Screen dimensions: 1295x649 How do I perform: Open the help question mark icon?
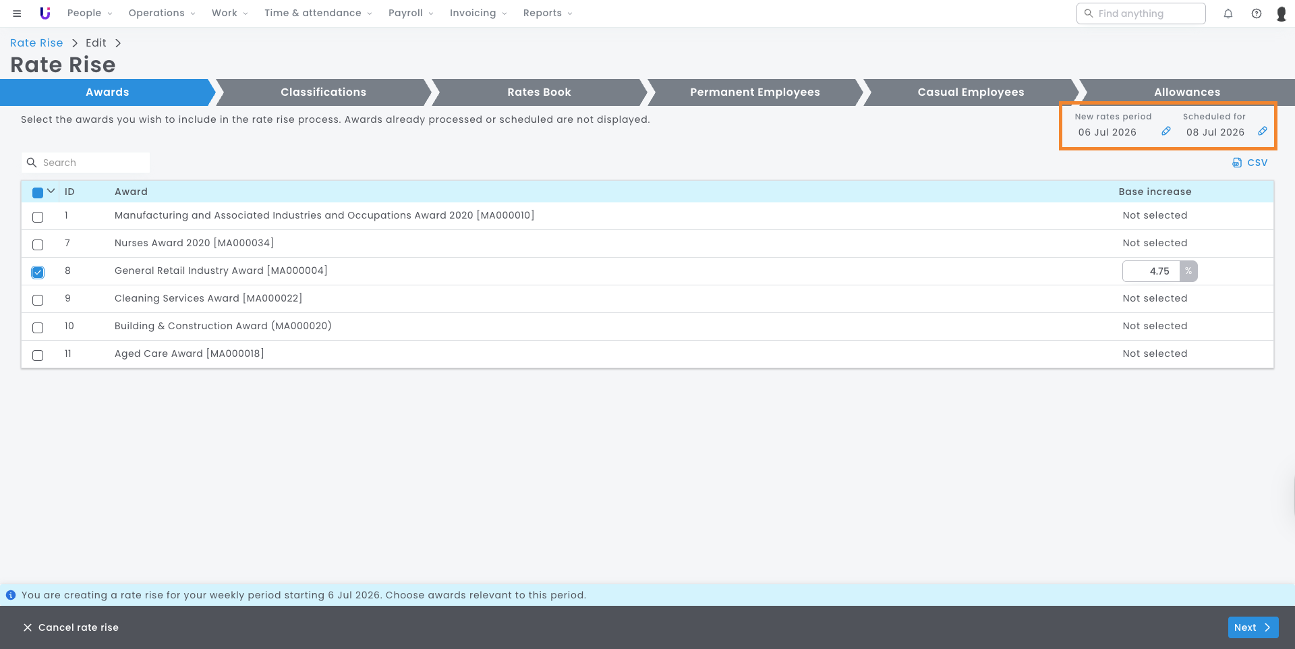(1257, 13)
